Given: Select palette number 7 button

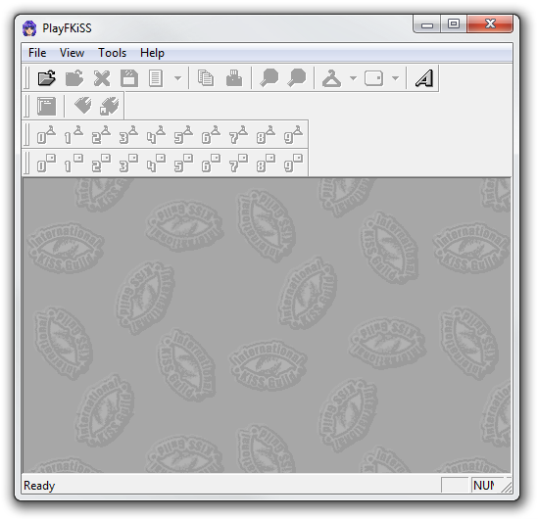Looking at the screenshot, I should coord(238,164).
